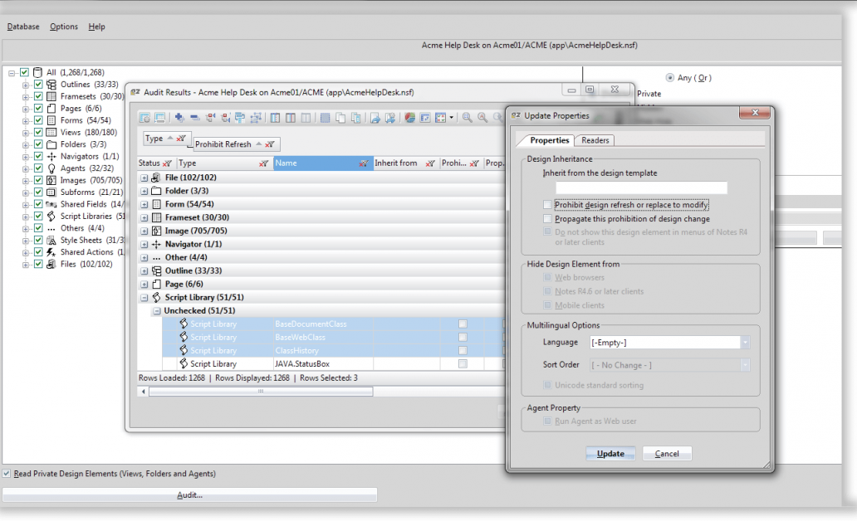Click the Name column header
The width and height of the screenshot is (857, 521).
[323, 163]
